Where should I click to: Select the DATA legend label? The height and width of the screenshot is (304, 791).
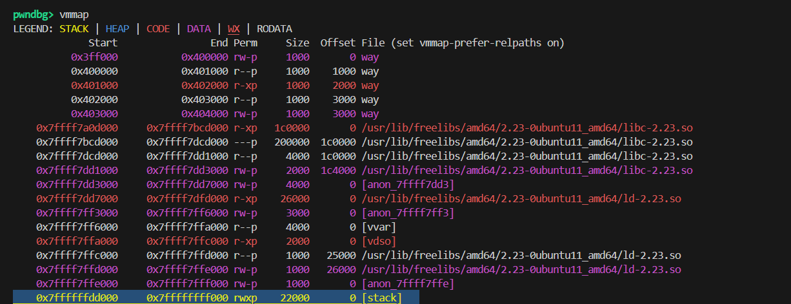tap(199, 28)
